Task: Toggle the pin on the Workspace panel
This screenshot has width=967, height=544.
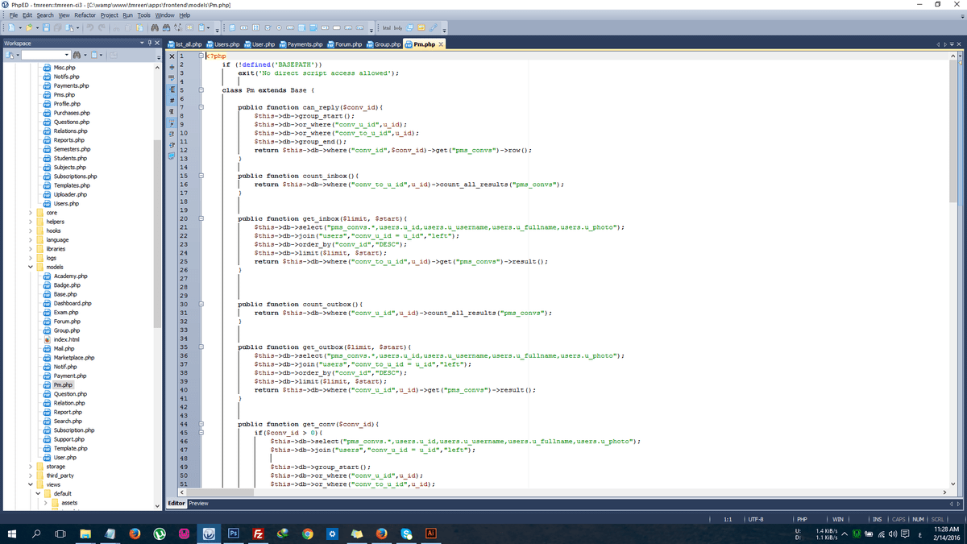Action: [x=148, y=44]
